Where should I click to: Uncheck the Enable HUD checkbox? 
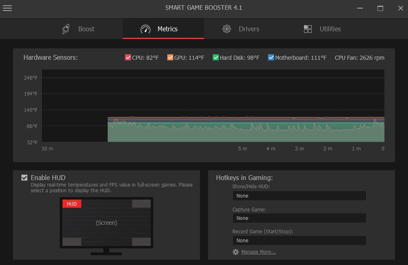[x=24, y=178]
